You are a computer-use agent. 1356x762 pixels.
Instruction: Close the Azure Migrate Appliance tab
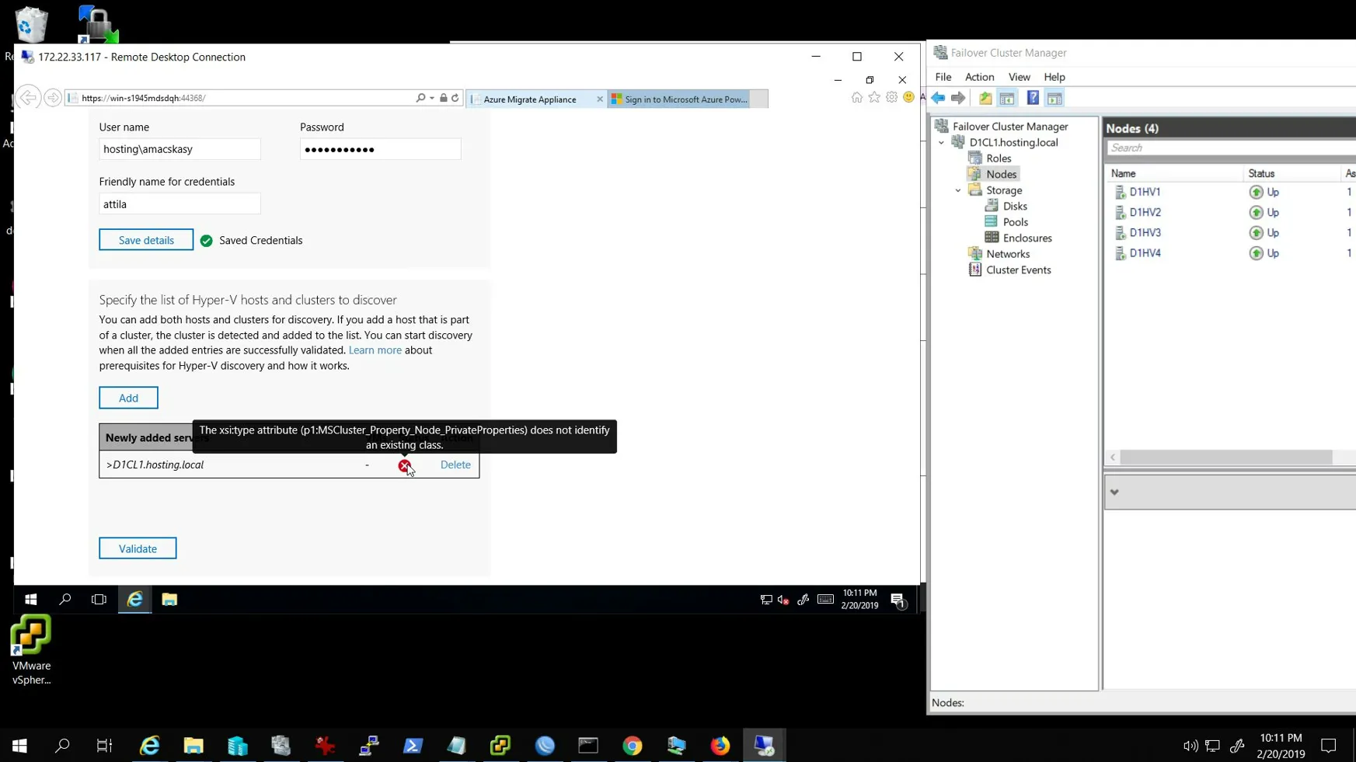click(600, 99)
